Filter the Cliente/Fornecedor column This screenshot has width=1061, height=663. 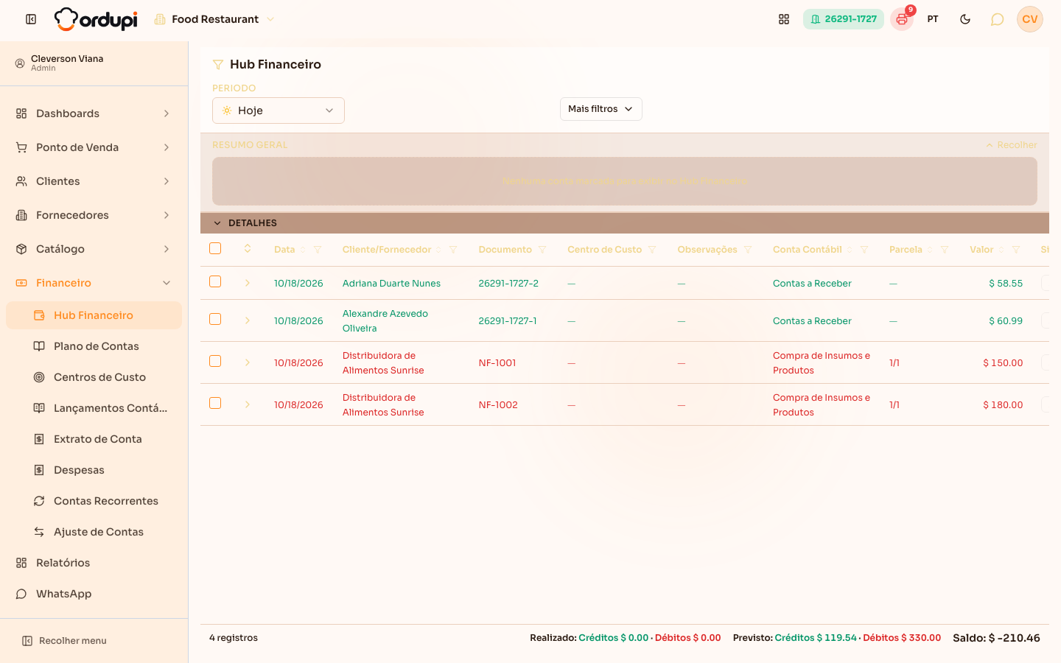453,250
